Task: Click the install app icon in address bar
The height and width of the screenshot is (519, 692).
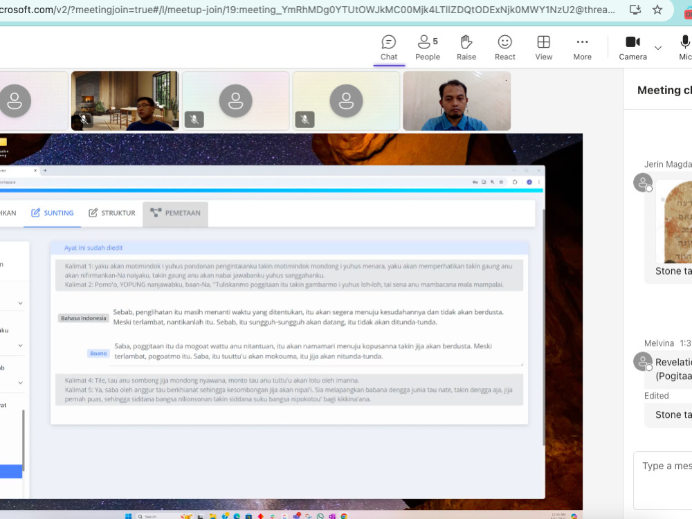Action: tap(635, 10)
